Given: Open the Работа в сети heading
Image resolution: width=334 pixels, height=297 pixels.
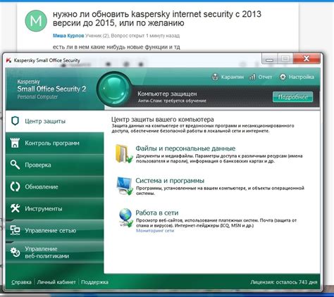Looking at the screenshot, I should pos(157,213).
